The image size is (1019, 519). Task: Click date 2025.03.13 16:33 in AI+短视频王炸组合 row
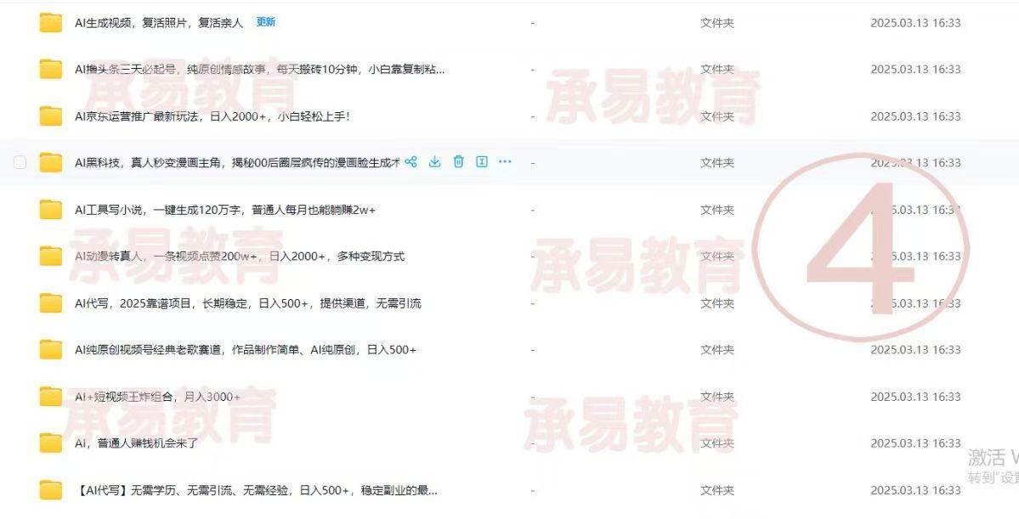pos(915,397)
